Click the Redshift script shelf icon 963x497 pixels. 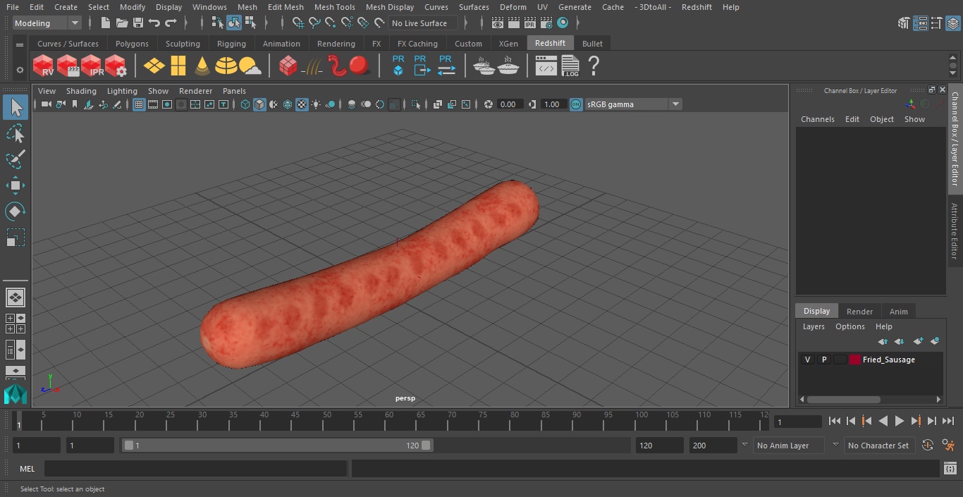546,66
